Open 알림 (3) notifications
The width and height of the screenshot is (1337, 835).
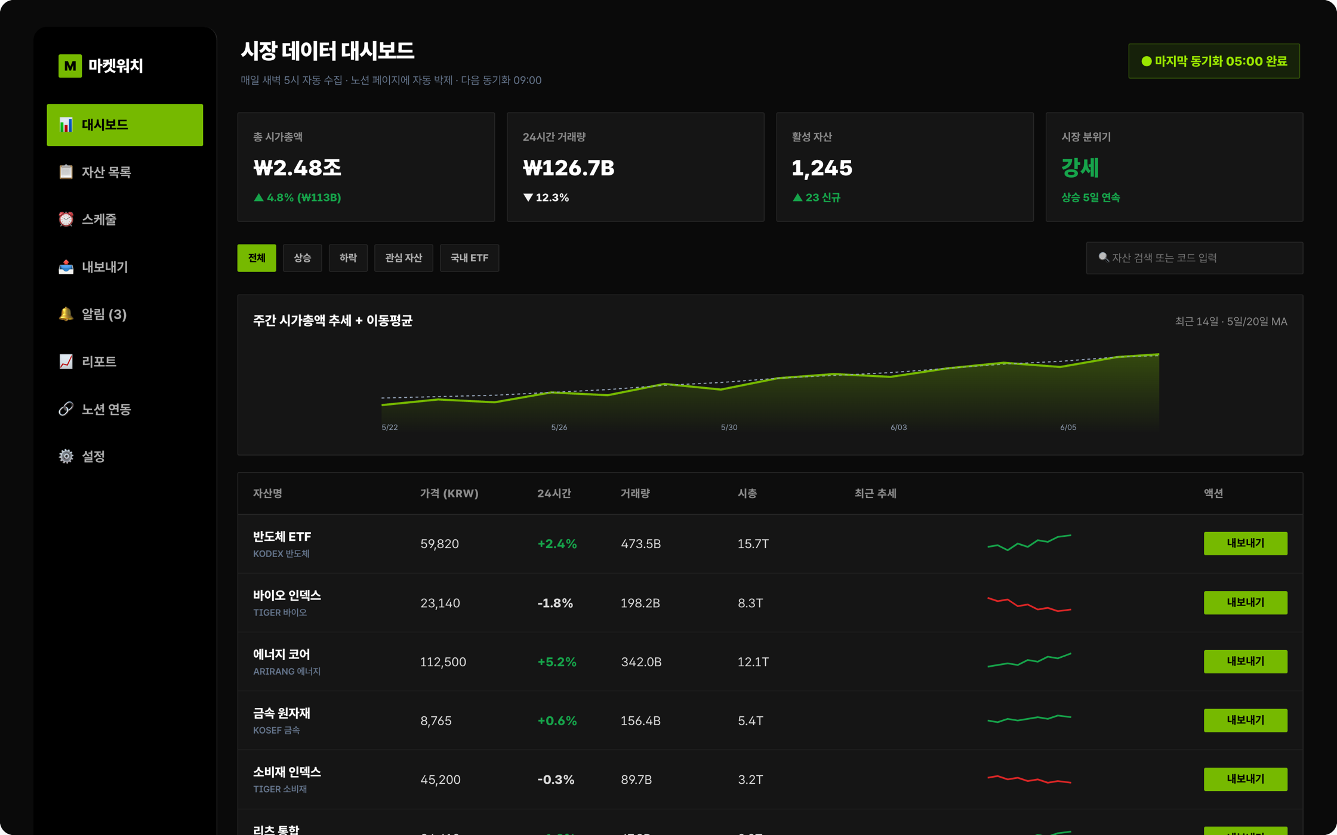coord(125,314)
